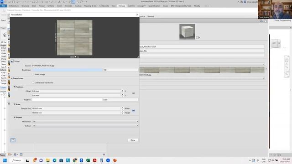Collapse the Position section
The image size is (292, 164).
click(14, 87)
